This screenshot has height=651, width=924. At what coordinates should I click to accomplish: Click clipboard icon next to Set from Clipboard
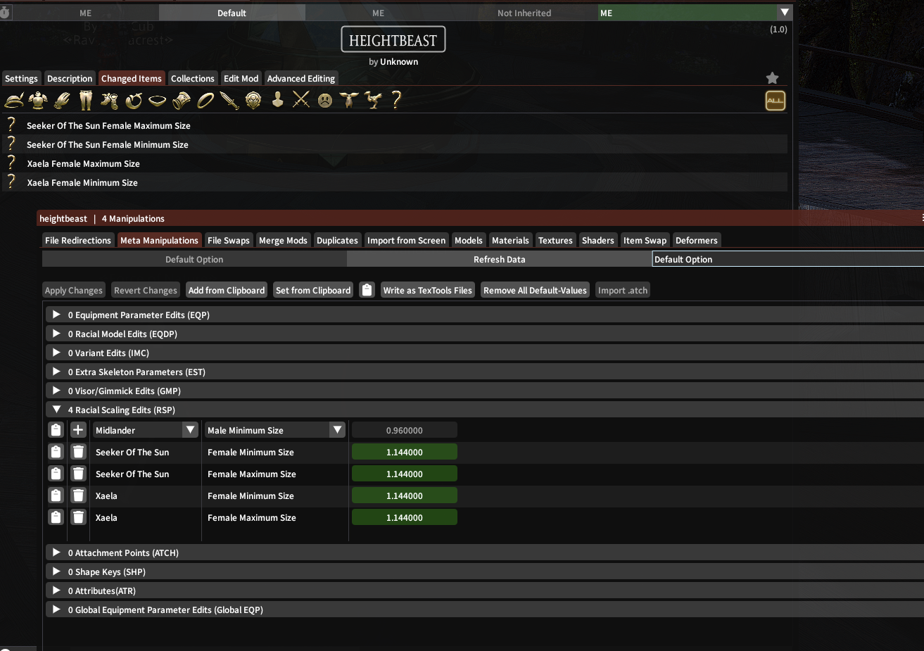[x=367, y=290]
